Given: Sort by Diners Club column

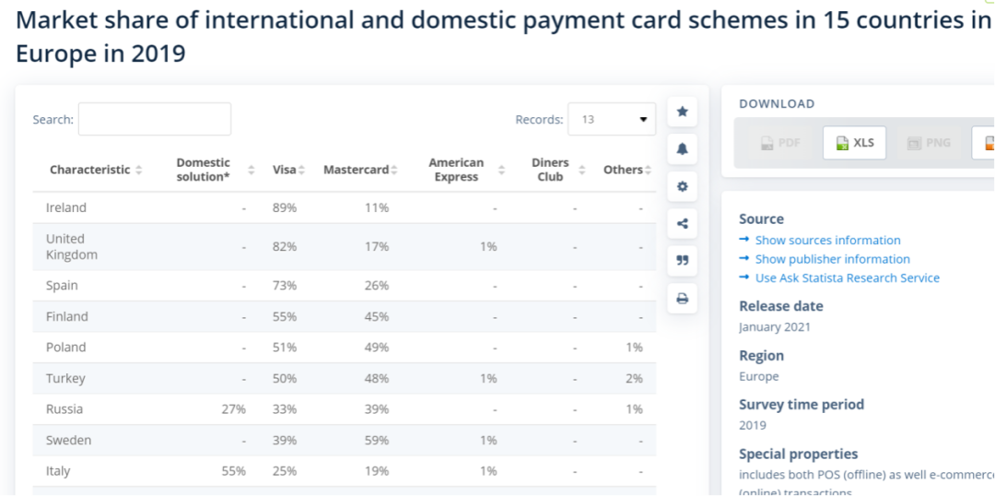Looking at the screenshot, I should [556, 170].
